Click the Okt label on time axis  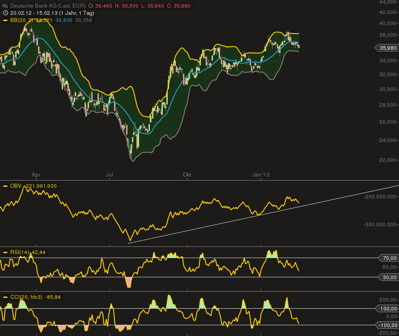[187, 175]
